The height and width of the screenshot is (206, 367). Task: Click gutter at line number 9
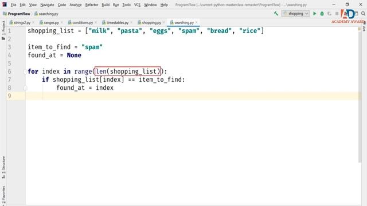coord(9,96)
